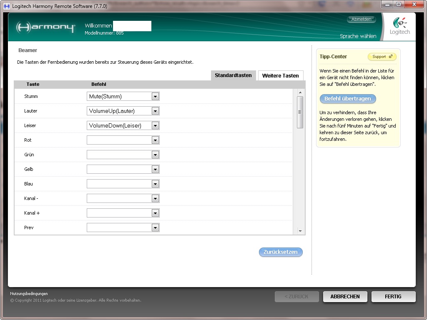Open the Leiser VolumeDown dropdown
This screenshot has height=320, width=427.
(155, 126)
